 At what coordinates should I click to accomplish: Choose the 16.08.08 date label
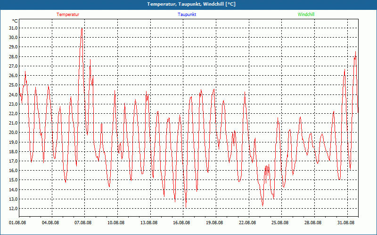(181, 223)
